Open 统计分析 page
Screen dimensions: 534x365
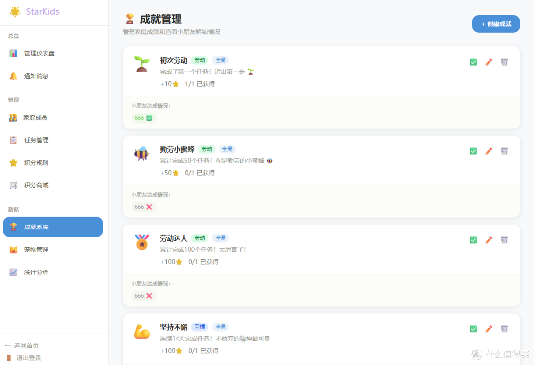pyautogui.click(x=53, y=272)
